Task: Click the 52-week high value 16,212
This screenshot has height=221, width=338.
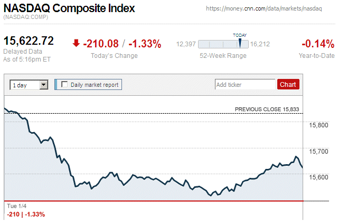Action: pyautogui.click(x=260, y=44)
